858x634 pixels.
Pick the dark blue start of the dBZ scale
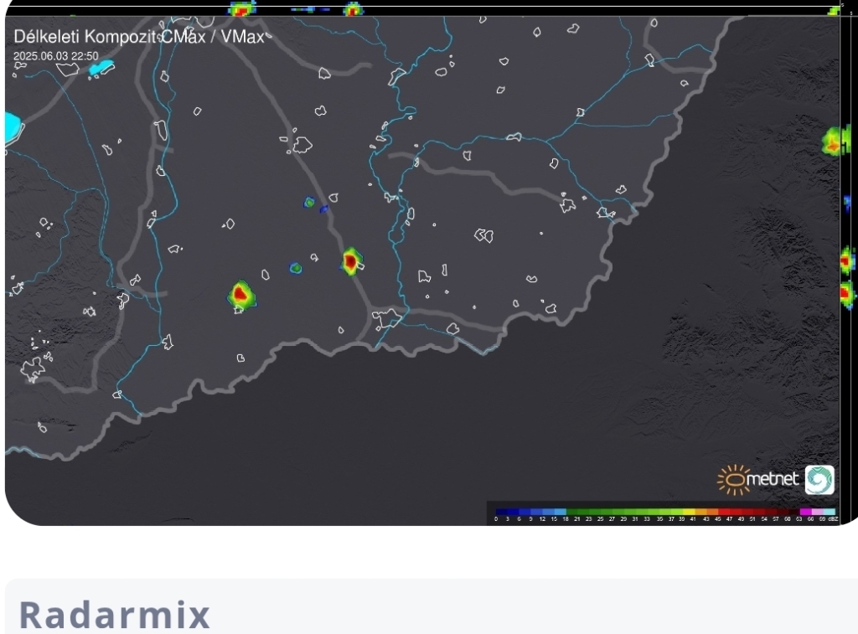click(x=499, y=511)
